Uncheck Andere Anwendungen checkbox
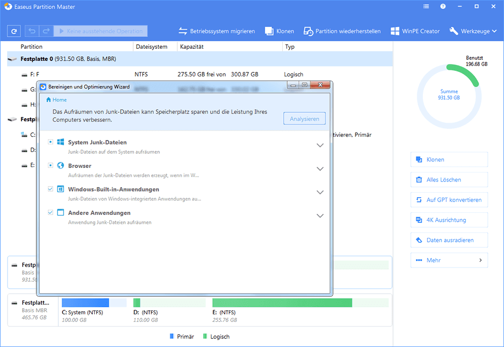Viewport: 504px width, 347px height. (50, 212)
